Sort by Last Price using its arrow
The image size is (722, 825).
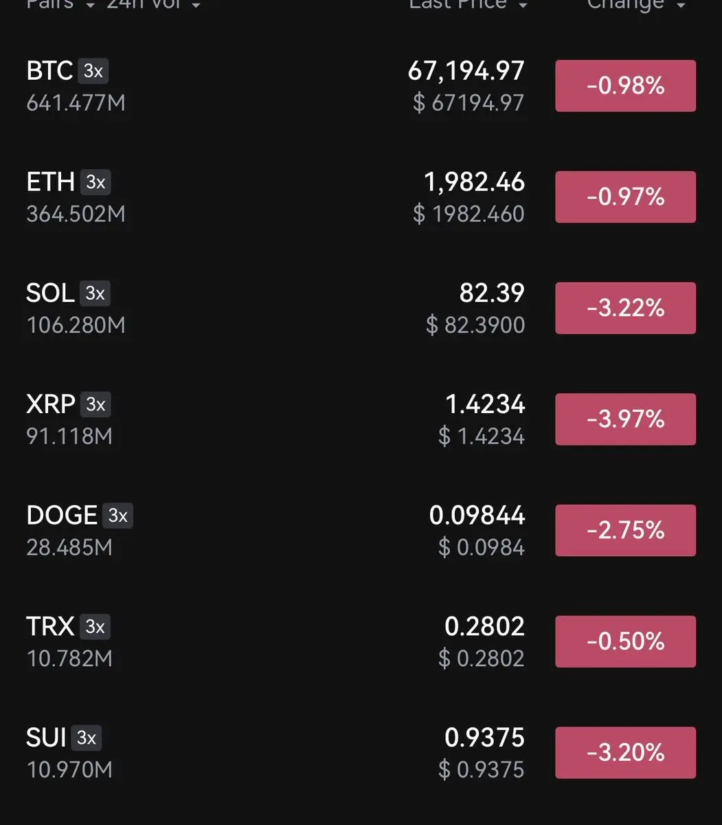[x=523, y=5]
